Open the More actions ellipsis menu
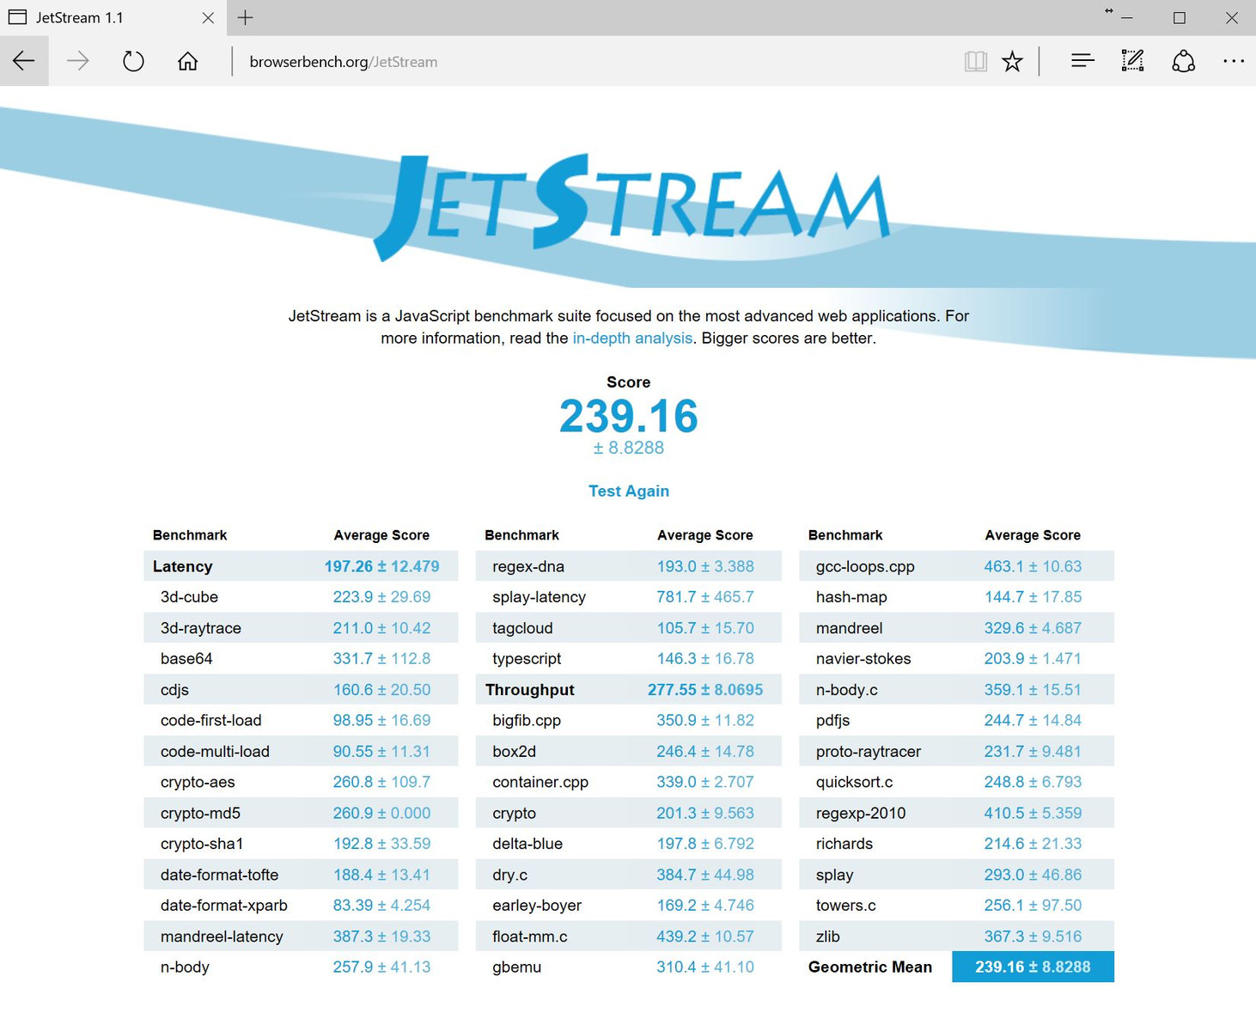Viewport: 1256px width, 1031px height. [x=1234, y=61]
